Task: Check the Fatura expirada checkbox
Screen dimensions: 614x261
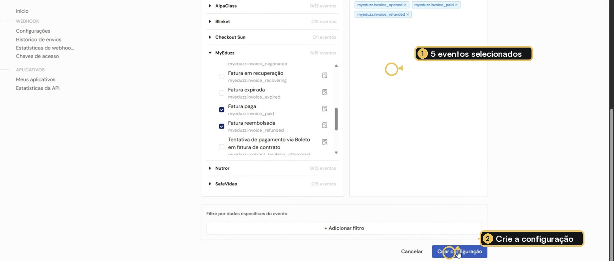Action: 221,93
